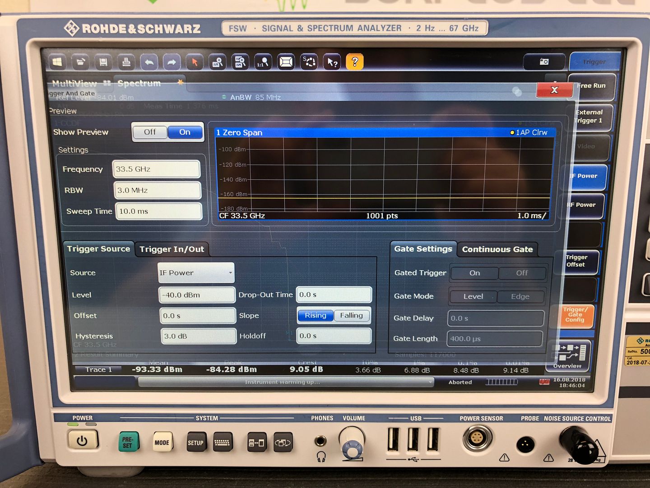Image resolution: width=650 pixels, height=488 pixels.
Task: Edit the Drop-Out Time field
Action: tap(334, 295)
